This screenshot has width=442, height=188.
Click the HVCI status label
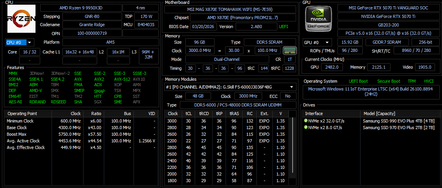(429, 81)
